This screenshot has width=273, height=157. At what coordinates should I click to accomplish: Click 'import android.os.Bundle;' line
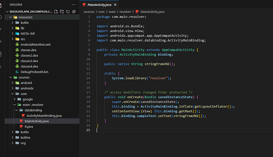pyautogui.click(x=121, y=26)
